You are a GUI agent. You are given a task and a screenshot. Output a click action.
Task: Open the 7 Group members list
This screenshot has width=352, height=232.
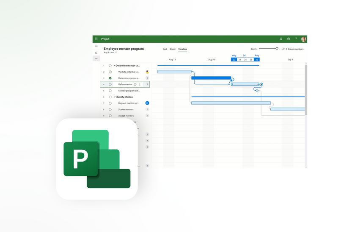click(293, 49)
